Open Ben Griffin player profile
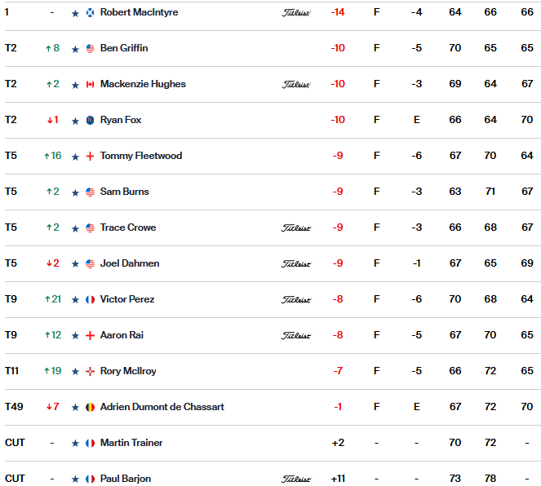 tap(124, 48)
